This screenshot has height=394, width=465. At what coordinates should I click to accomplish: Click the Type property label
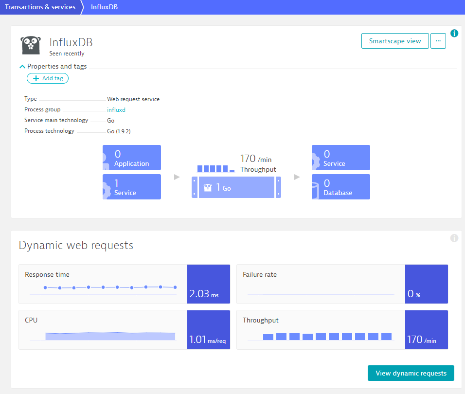[31, 99]
